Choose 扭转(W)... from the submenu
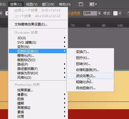Image resolution: width=129 pixels, height=119 pixels. (83, 64)
